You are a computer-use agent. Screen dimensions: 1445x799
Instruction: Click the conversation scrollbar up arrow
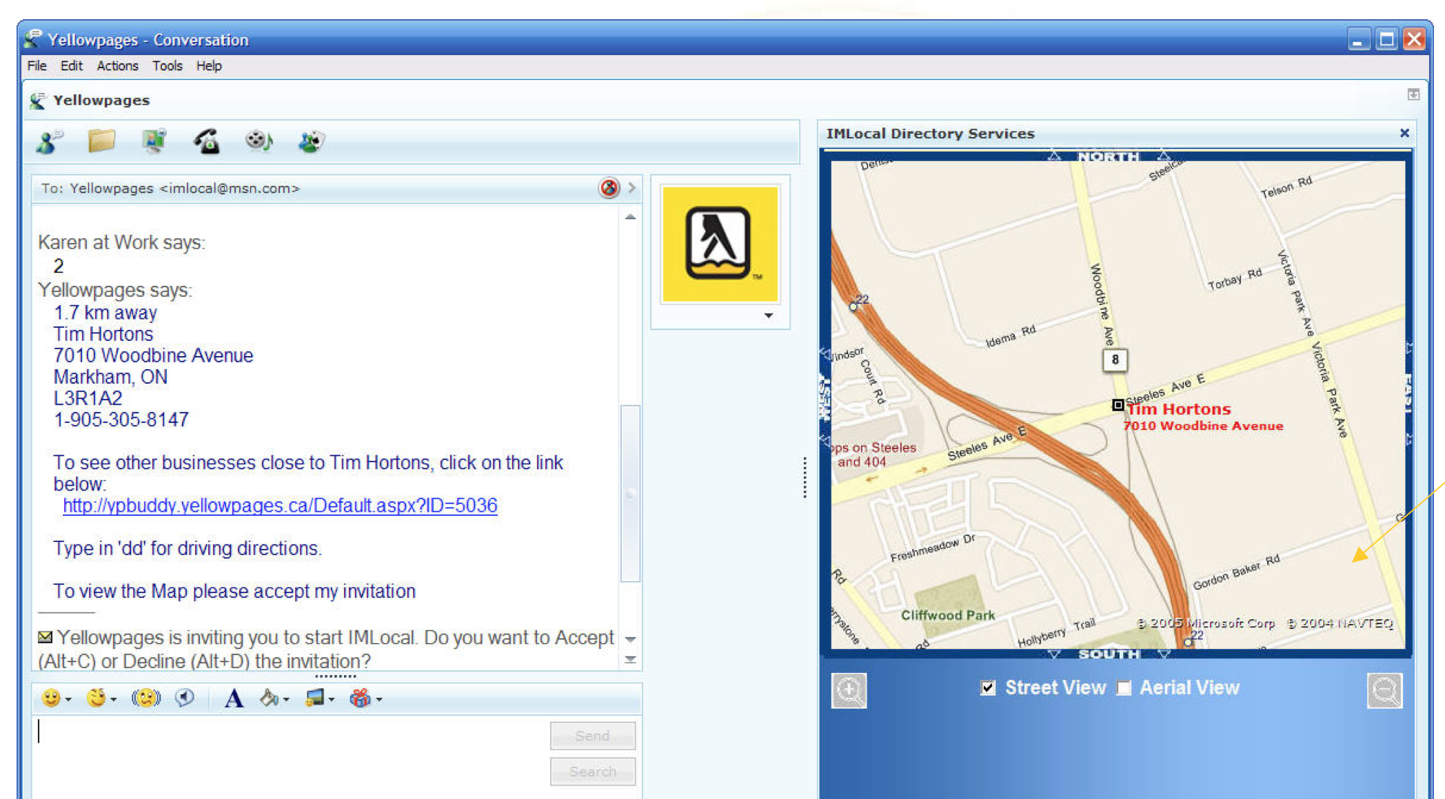click(630, 217)
